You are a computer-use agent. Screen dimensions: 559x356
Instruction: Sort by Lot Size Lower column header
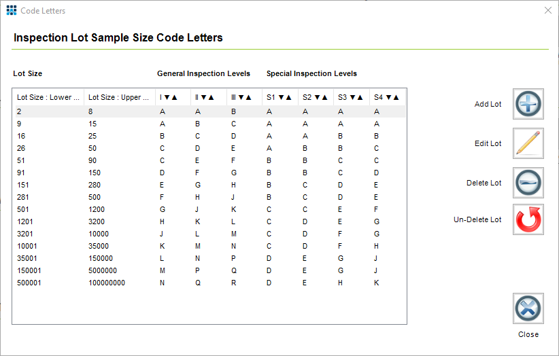click(x=48, y=98)
